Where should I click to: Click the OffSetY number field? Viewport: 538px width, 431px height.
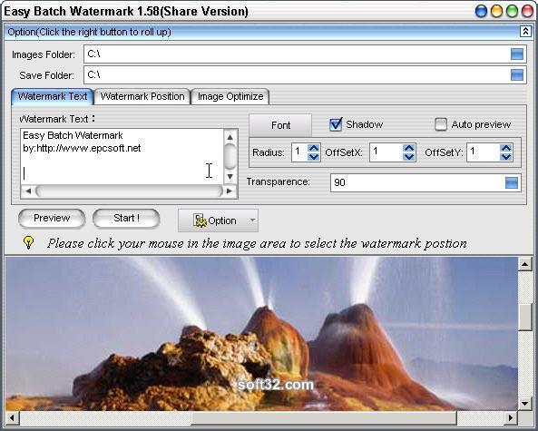click(x=484, y=152)
